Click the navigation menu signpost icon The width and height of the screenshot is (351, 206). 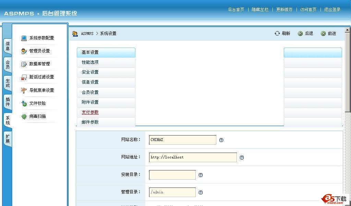24,90
